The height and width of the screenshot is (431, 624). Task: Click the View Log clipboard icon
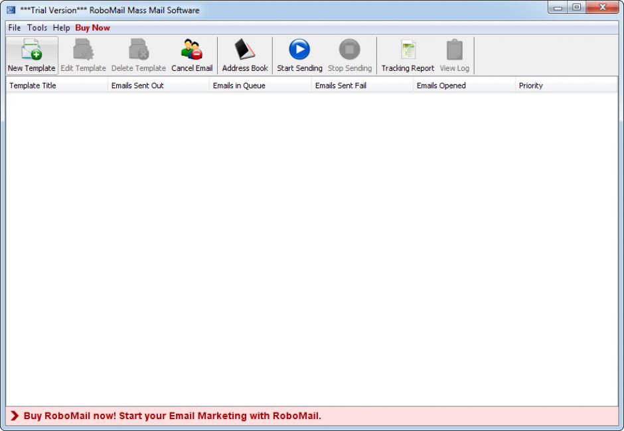click(454, 50)
